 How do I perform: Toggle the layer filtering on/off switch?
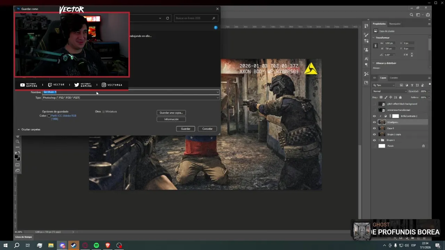coord(430,84)
